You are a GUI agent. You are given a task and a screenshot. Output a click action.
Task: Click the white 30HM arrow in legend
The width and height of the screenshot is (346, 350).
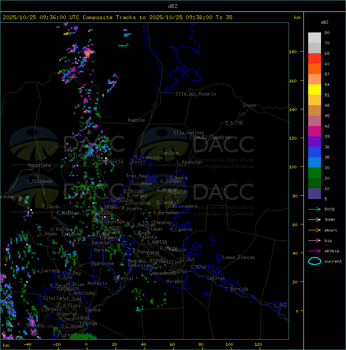pyautogui.click(x=314, y=219)
